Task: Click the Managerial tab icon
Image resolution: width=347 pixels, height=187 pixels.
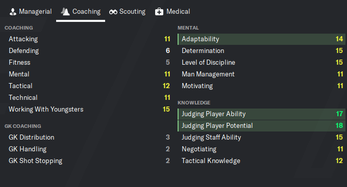Action: click(13, 12)
